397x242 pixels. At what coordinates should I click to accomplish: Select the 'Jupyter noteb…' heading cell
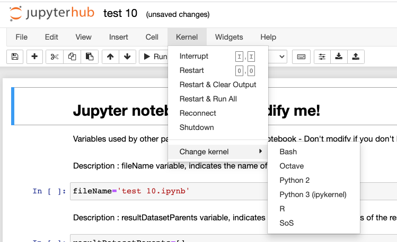point(120,110)
